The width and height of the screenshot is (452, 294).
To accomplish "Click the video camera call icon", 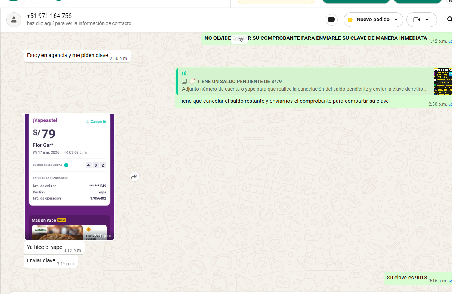I will click(x=417, y=20).
